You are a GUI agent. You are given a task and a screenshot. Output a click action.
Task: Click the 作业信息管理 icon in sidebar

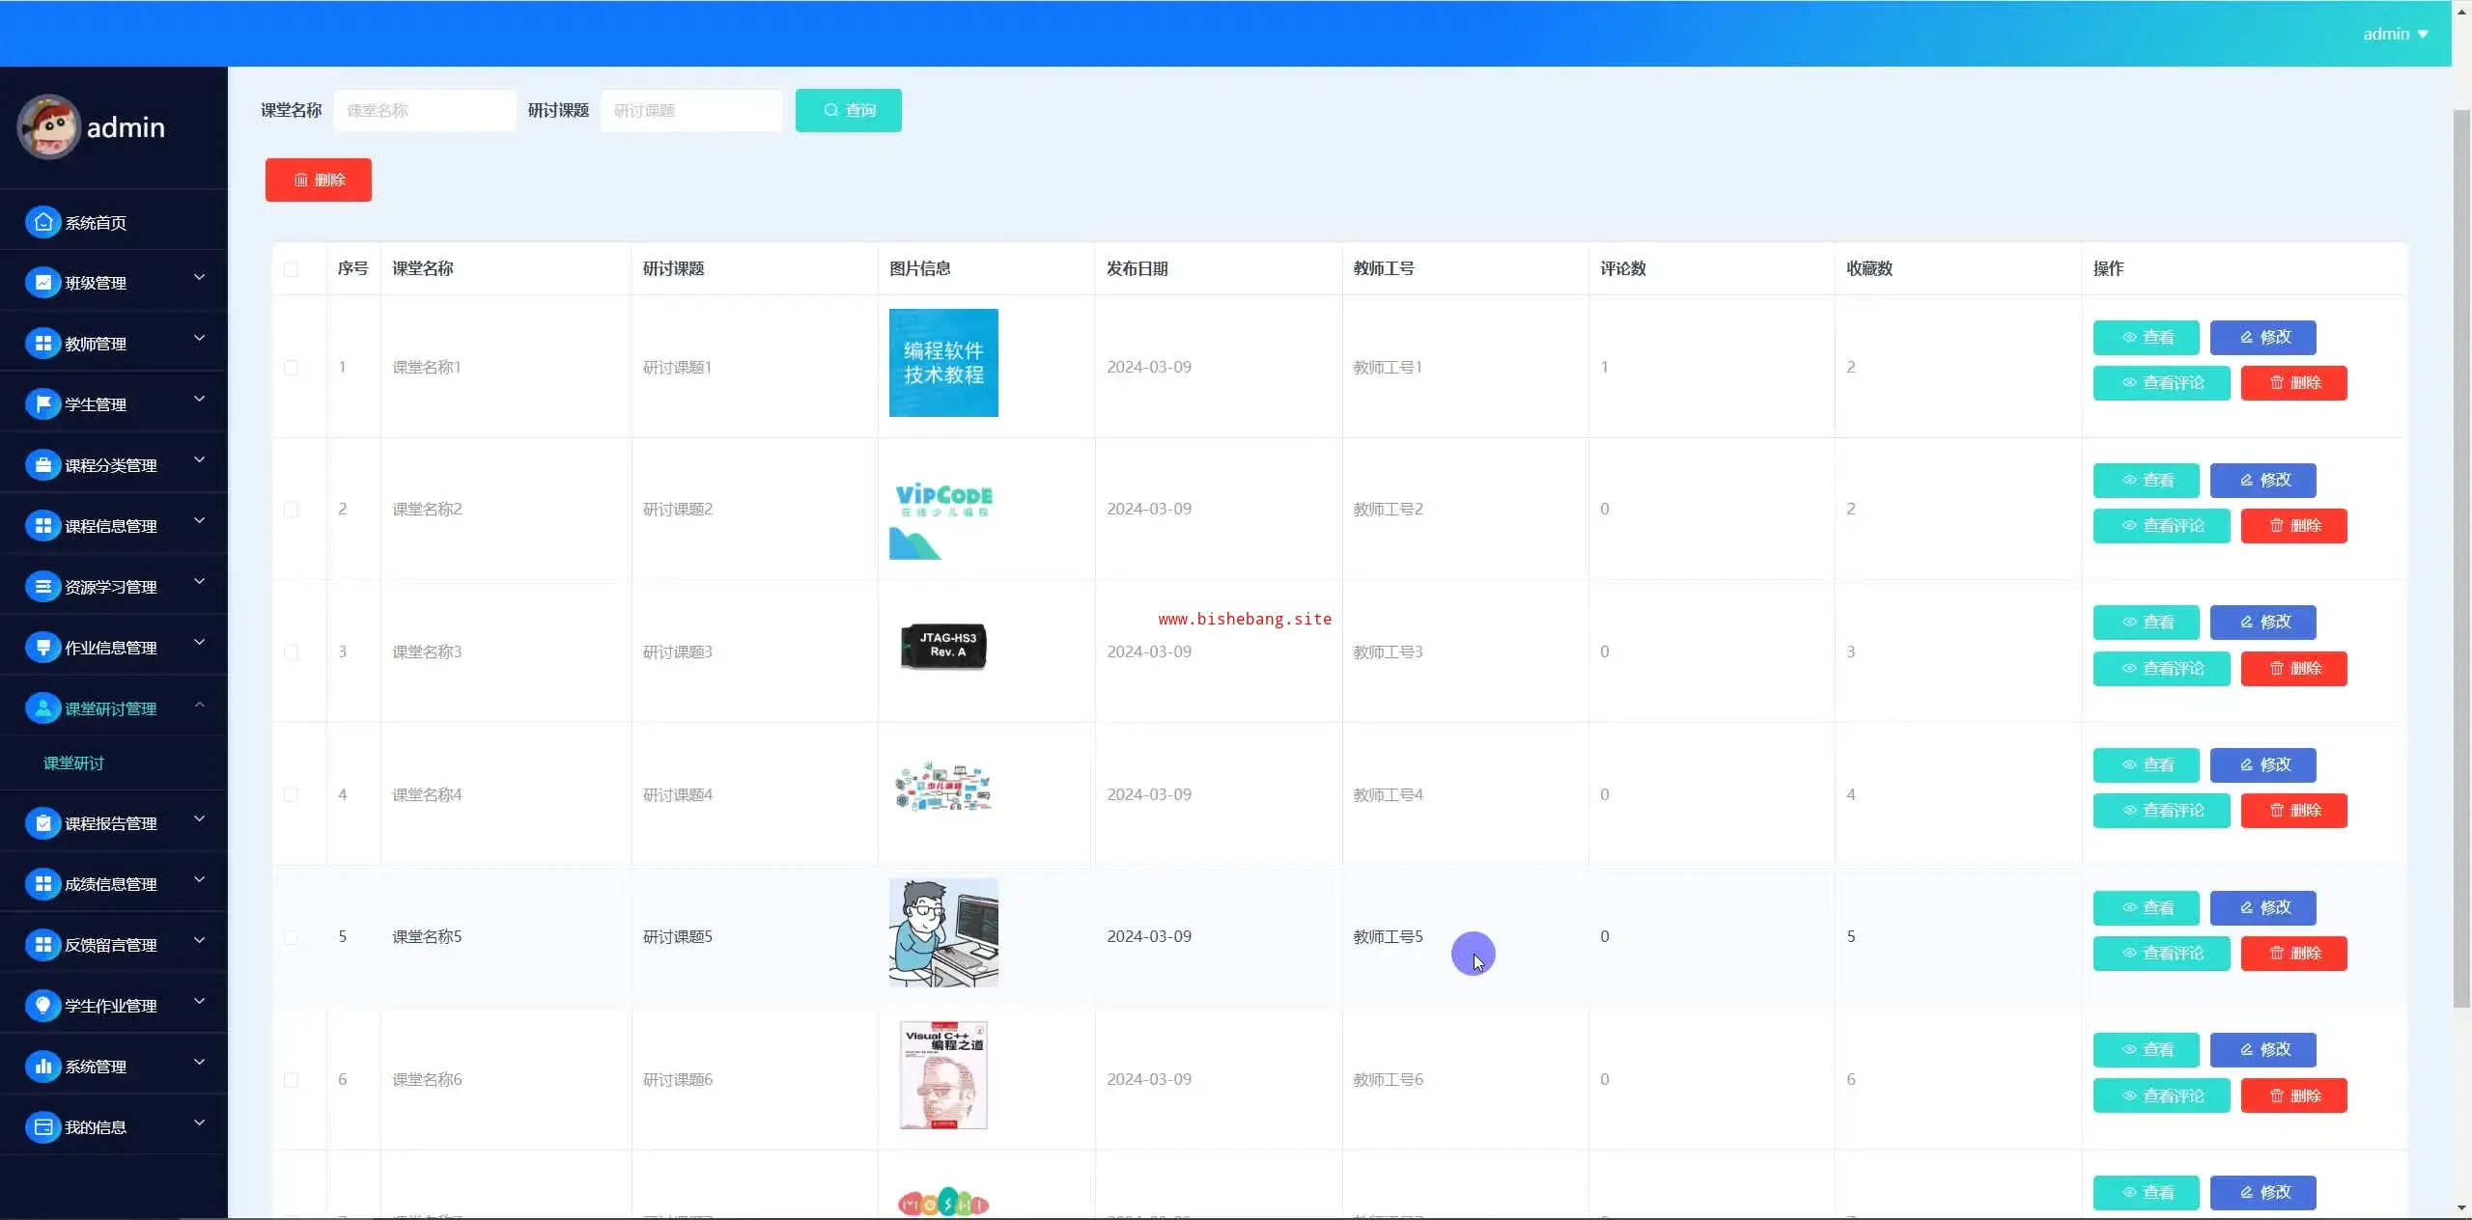point(42,648)
